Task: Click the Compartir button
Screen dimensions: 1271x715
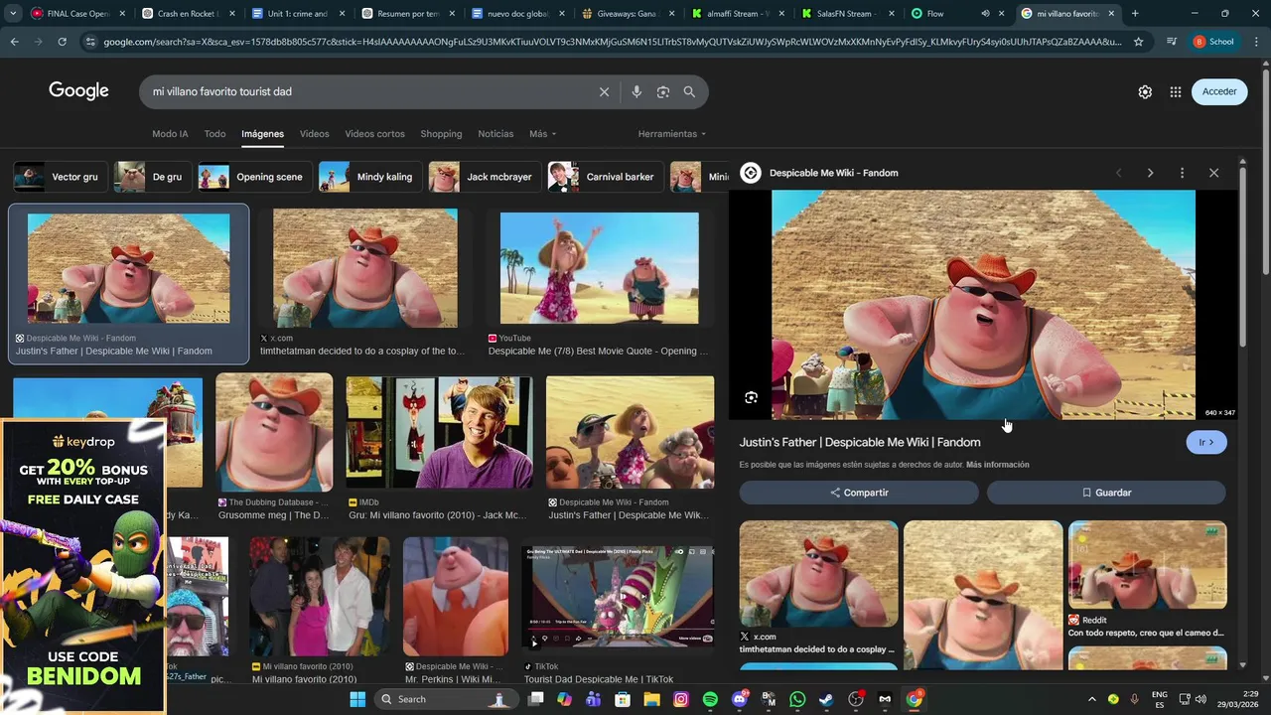Action: coord(859,493)
